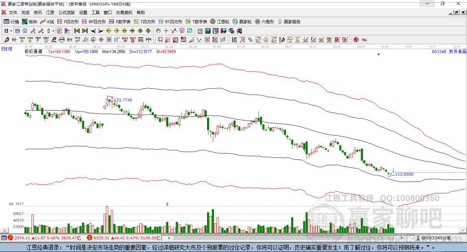Open the 六角形 hexagon tool
The image size is (467, 252).
tap(265, 22)
